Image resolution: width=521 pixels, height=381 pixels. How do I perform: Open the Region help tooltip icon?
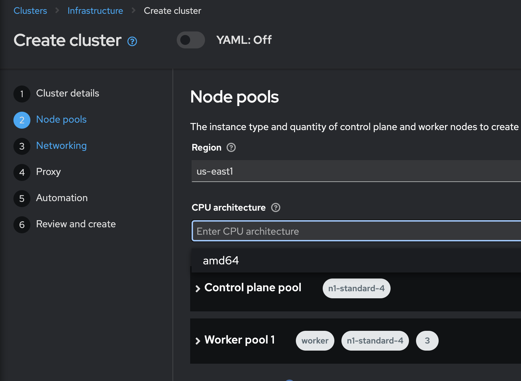(x=231, y=147)
